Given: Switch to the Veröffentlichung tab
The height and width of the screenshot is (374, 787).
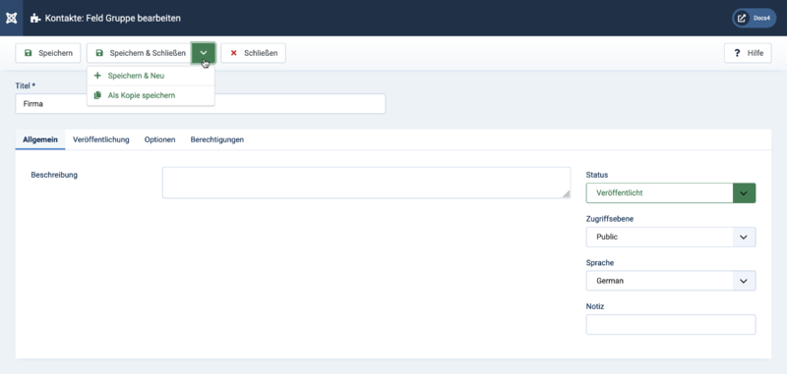Looking at the screenshot, I should [x=101, y=139].
